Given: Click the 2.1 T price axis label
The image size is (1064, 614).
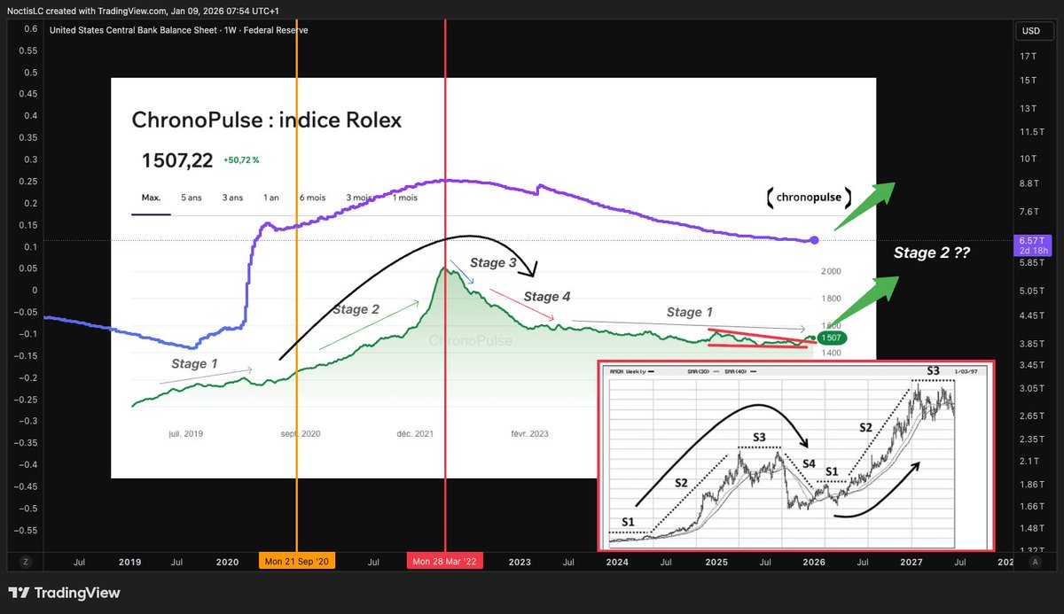Looking at the screenshot, I should [1029, 460].
